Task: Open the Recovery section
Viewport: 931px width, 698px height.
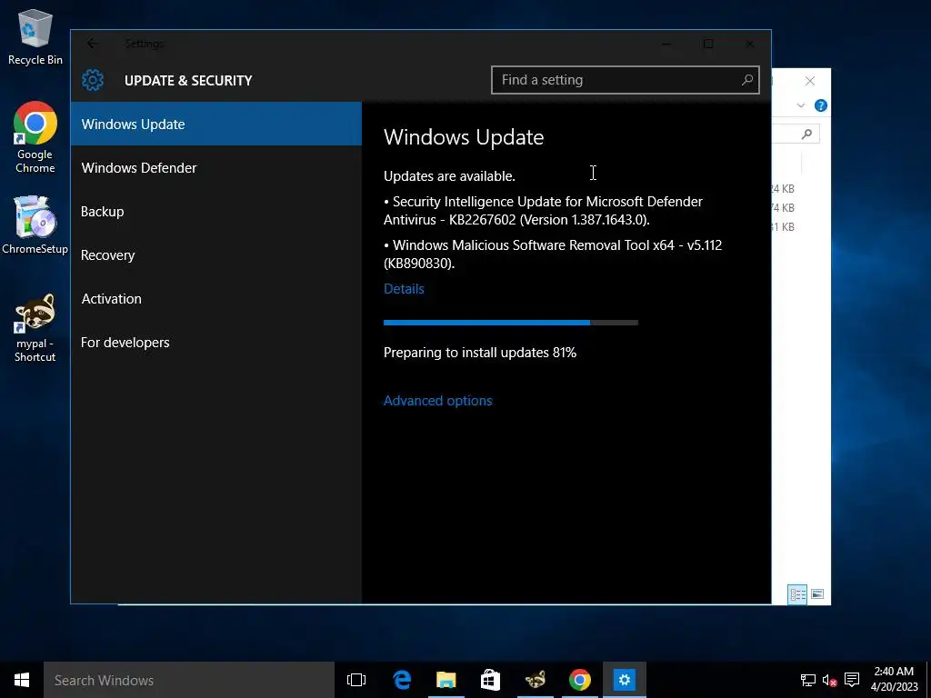Action: [x=216, y=255]
